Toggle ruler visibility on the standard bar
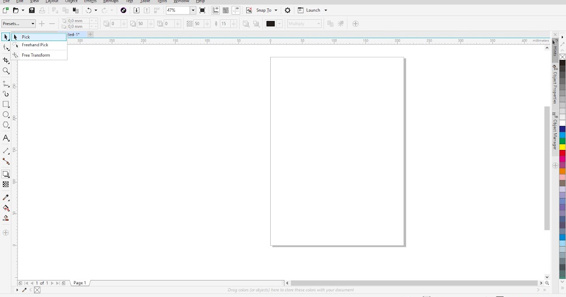566x297 pixels. coord(216,10)
